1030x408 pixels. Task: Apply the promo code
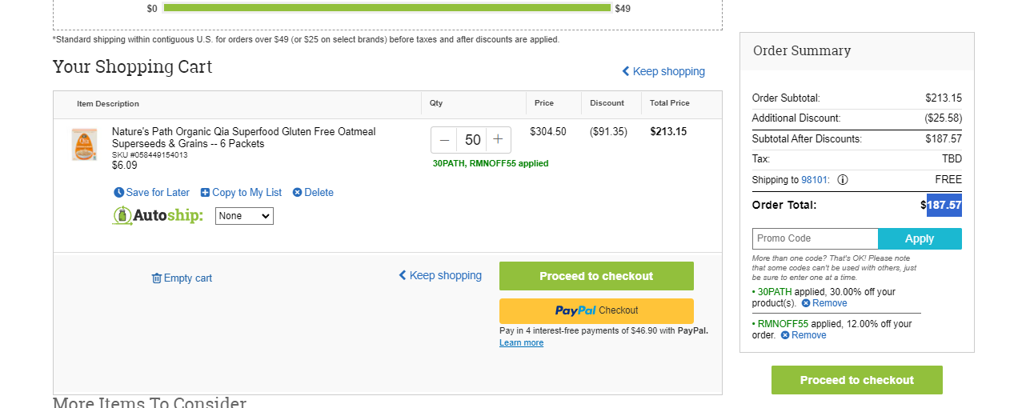click(x=920, y=238)
